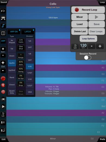Click Delete Last button
Screen dimensions: 106x142
(80, 31)
